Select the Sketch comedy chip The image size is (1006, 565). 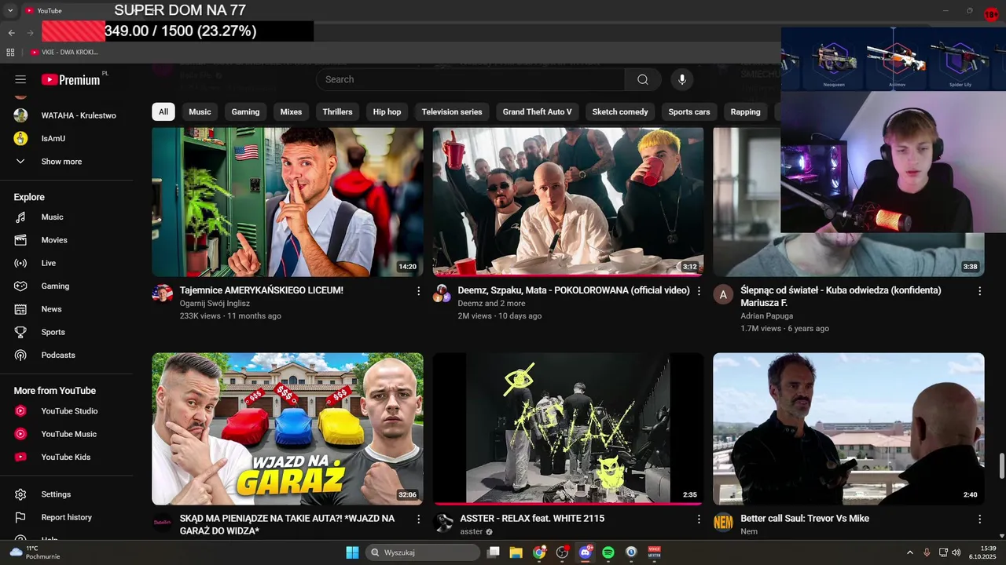tap(620, 111)
